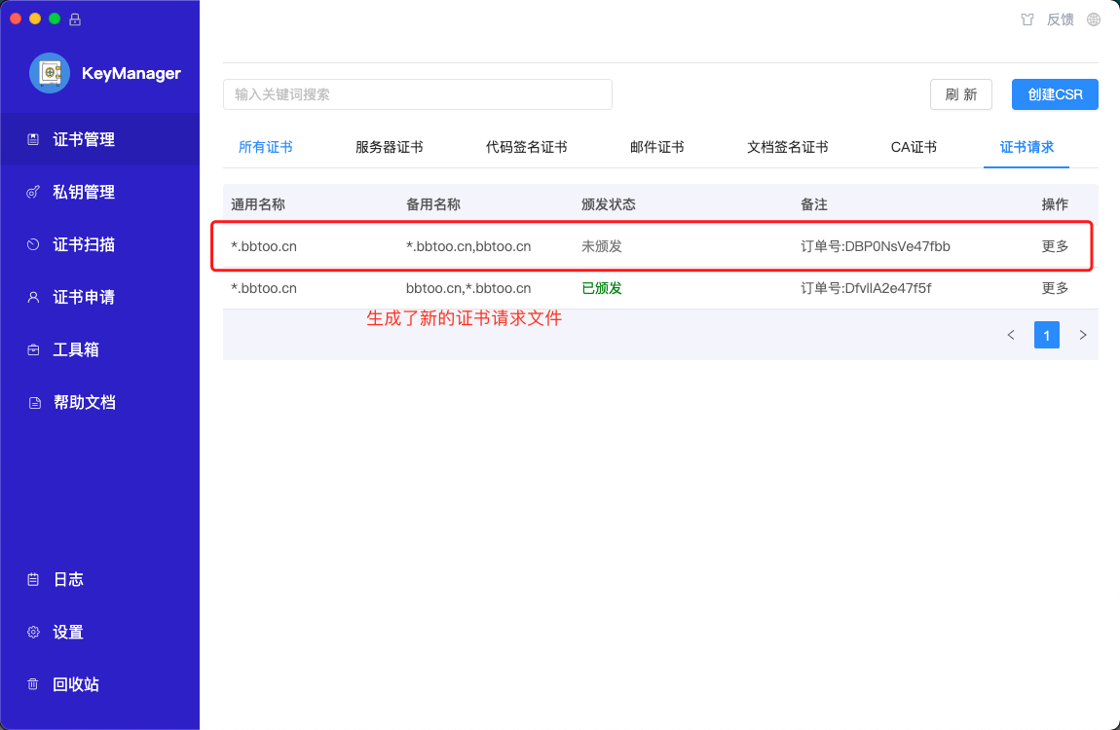Go to previous page with left chevron

coord(1011,335)
